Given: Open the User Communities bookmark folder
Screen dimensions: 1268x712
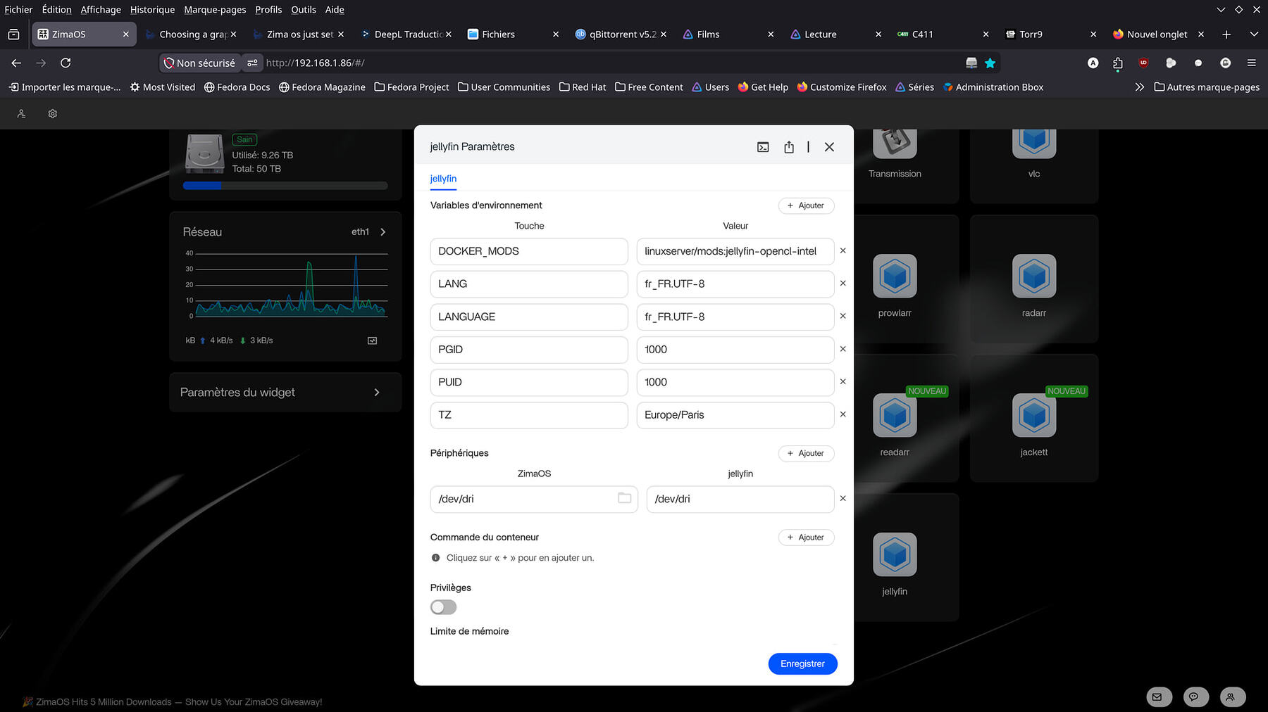Looking at the screenshot, I should [504, 87].
